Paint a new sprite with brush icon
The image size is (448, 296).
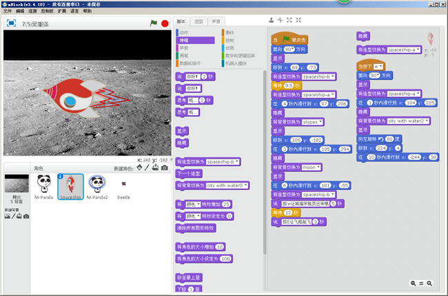147,167
